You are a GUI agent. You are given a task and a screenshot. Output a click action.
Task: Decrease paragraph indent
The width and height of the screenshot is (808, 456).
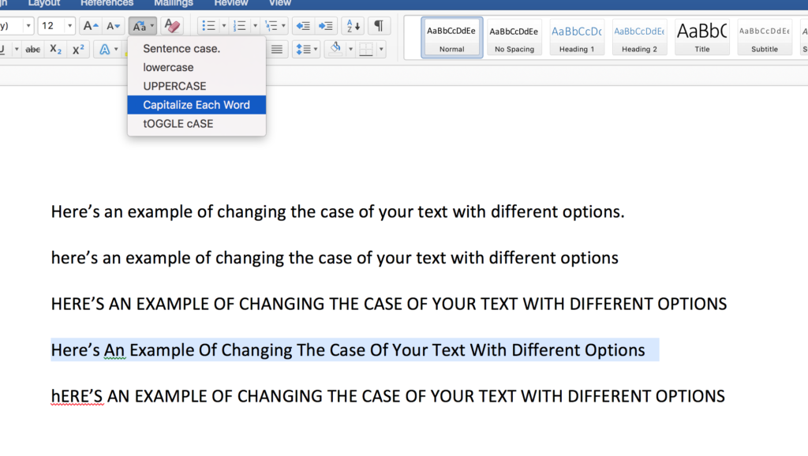pyautogui.click(x=303, y=26)
